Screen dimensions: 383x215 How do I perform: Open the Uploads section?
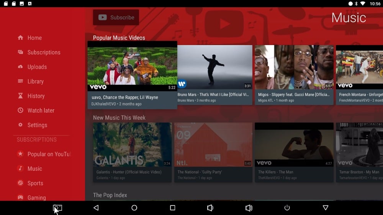click(x=32, y=67)
